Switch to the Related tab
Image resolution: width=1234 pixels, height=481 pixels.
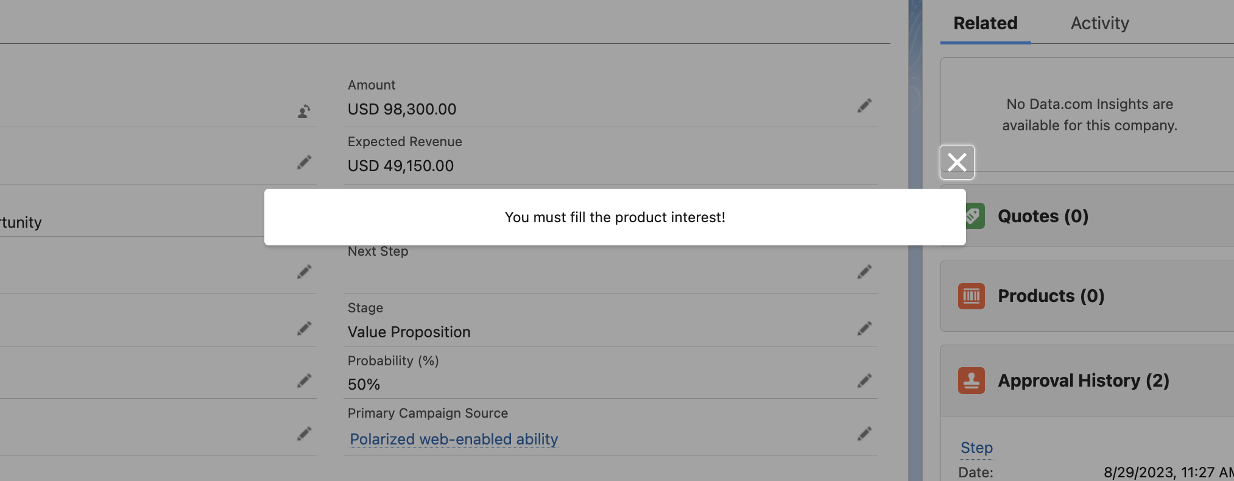pyautogui.click(x=985, y=23)
